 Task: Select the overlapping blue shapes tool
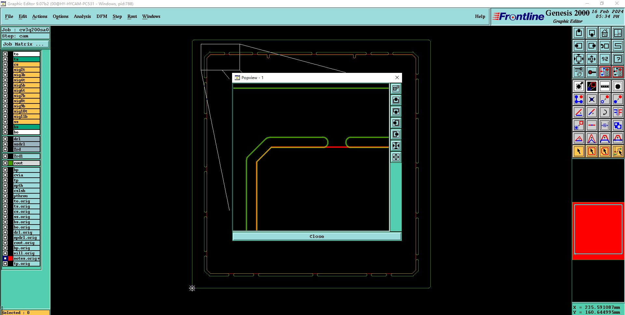tap(618, 125)
